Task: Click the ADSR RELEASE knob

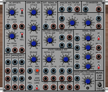Action: 34,59
